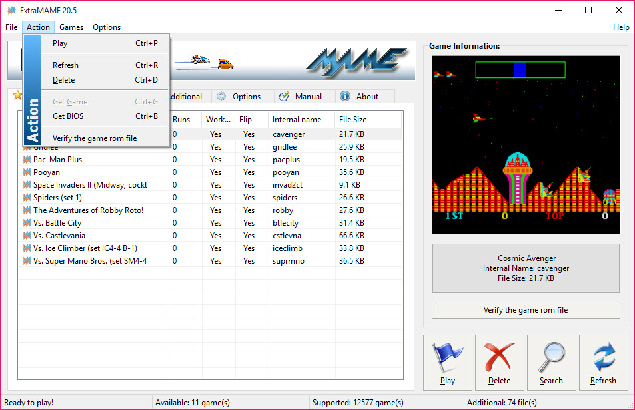Click the Cosmic Avenger game screenshot
Screen dimensions: 635x410
(x=526, y=144)
